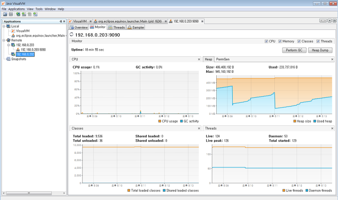Select the highlighted 192.168.0.202 host
This screenshot has width=338, height=200.
click(x=25, y=54)
